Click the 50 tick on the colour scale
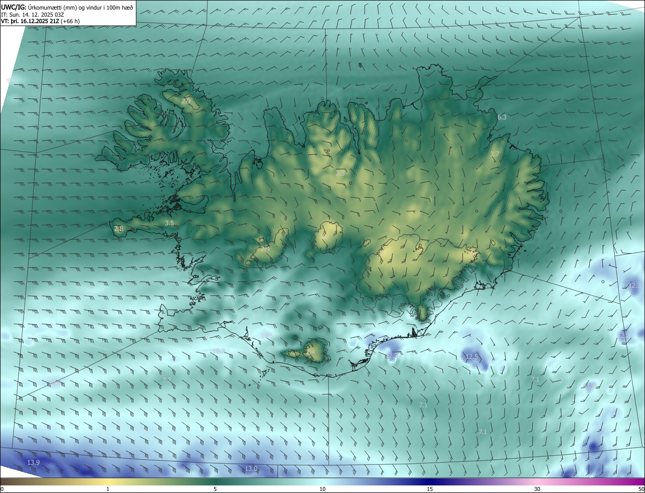The image size is (645, 493). pos(641,489)
